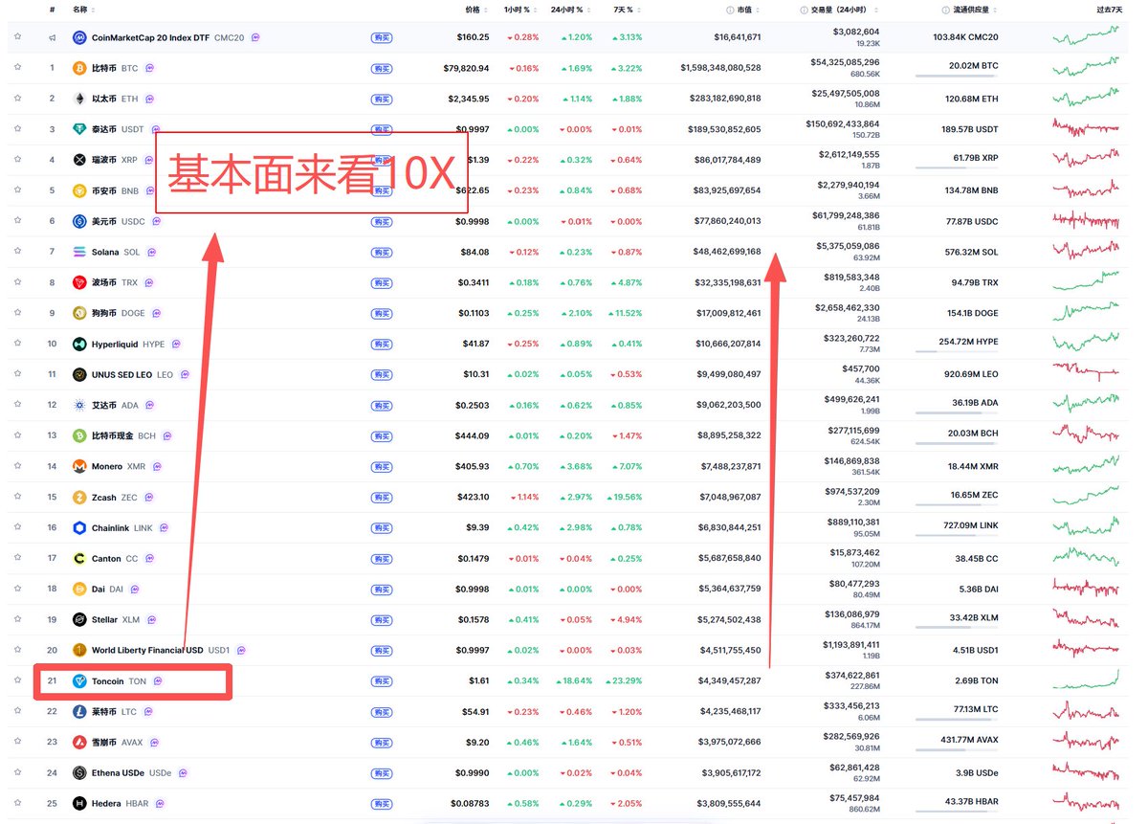Click 购买 button on TRX 波场币 row
The image size is (1148, 824).
[x=382, y=282]
